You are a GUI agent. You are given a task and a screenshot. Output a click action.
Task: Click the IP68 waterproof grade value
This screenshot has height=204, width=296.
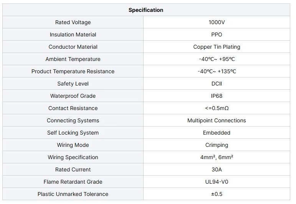click(x=217, y=96)
